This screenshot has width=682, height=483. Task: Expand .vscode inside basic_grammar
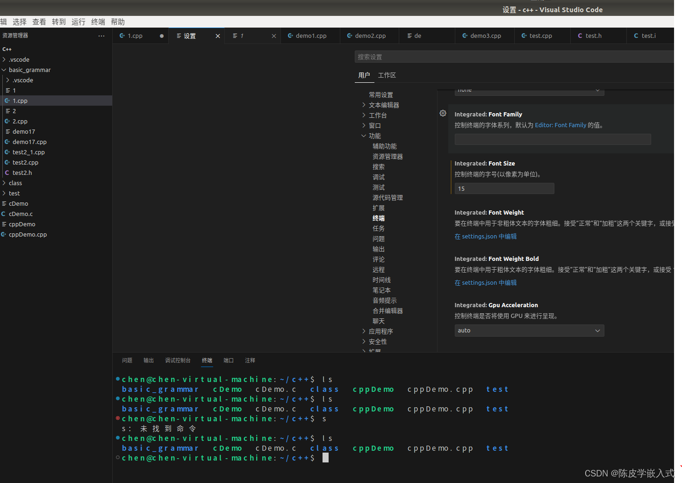coord(8,80)
